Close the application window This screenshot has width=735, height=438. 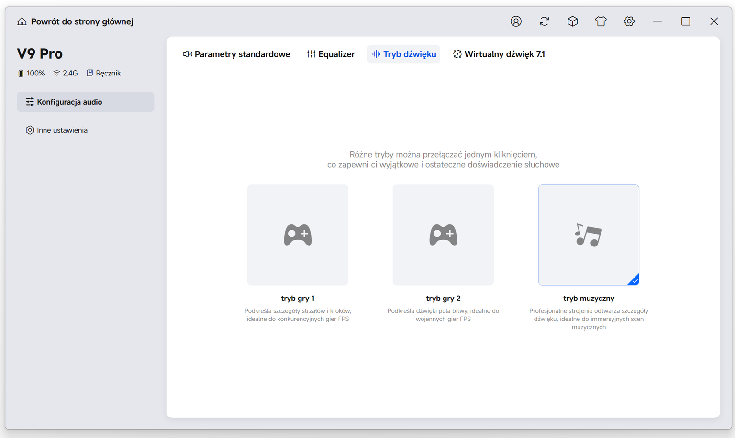tap(714, 21)
